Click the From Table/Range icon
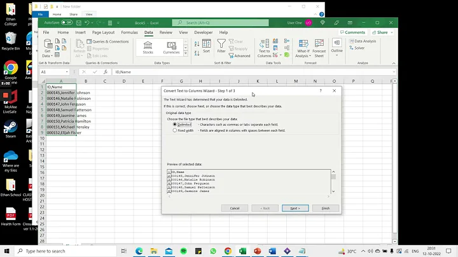 tap(57, 55)
